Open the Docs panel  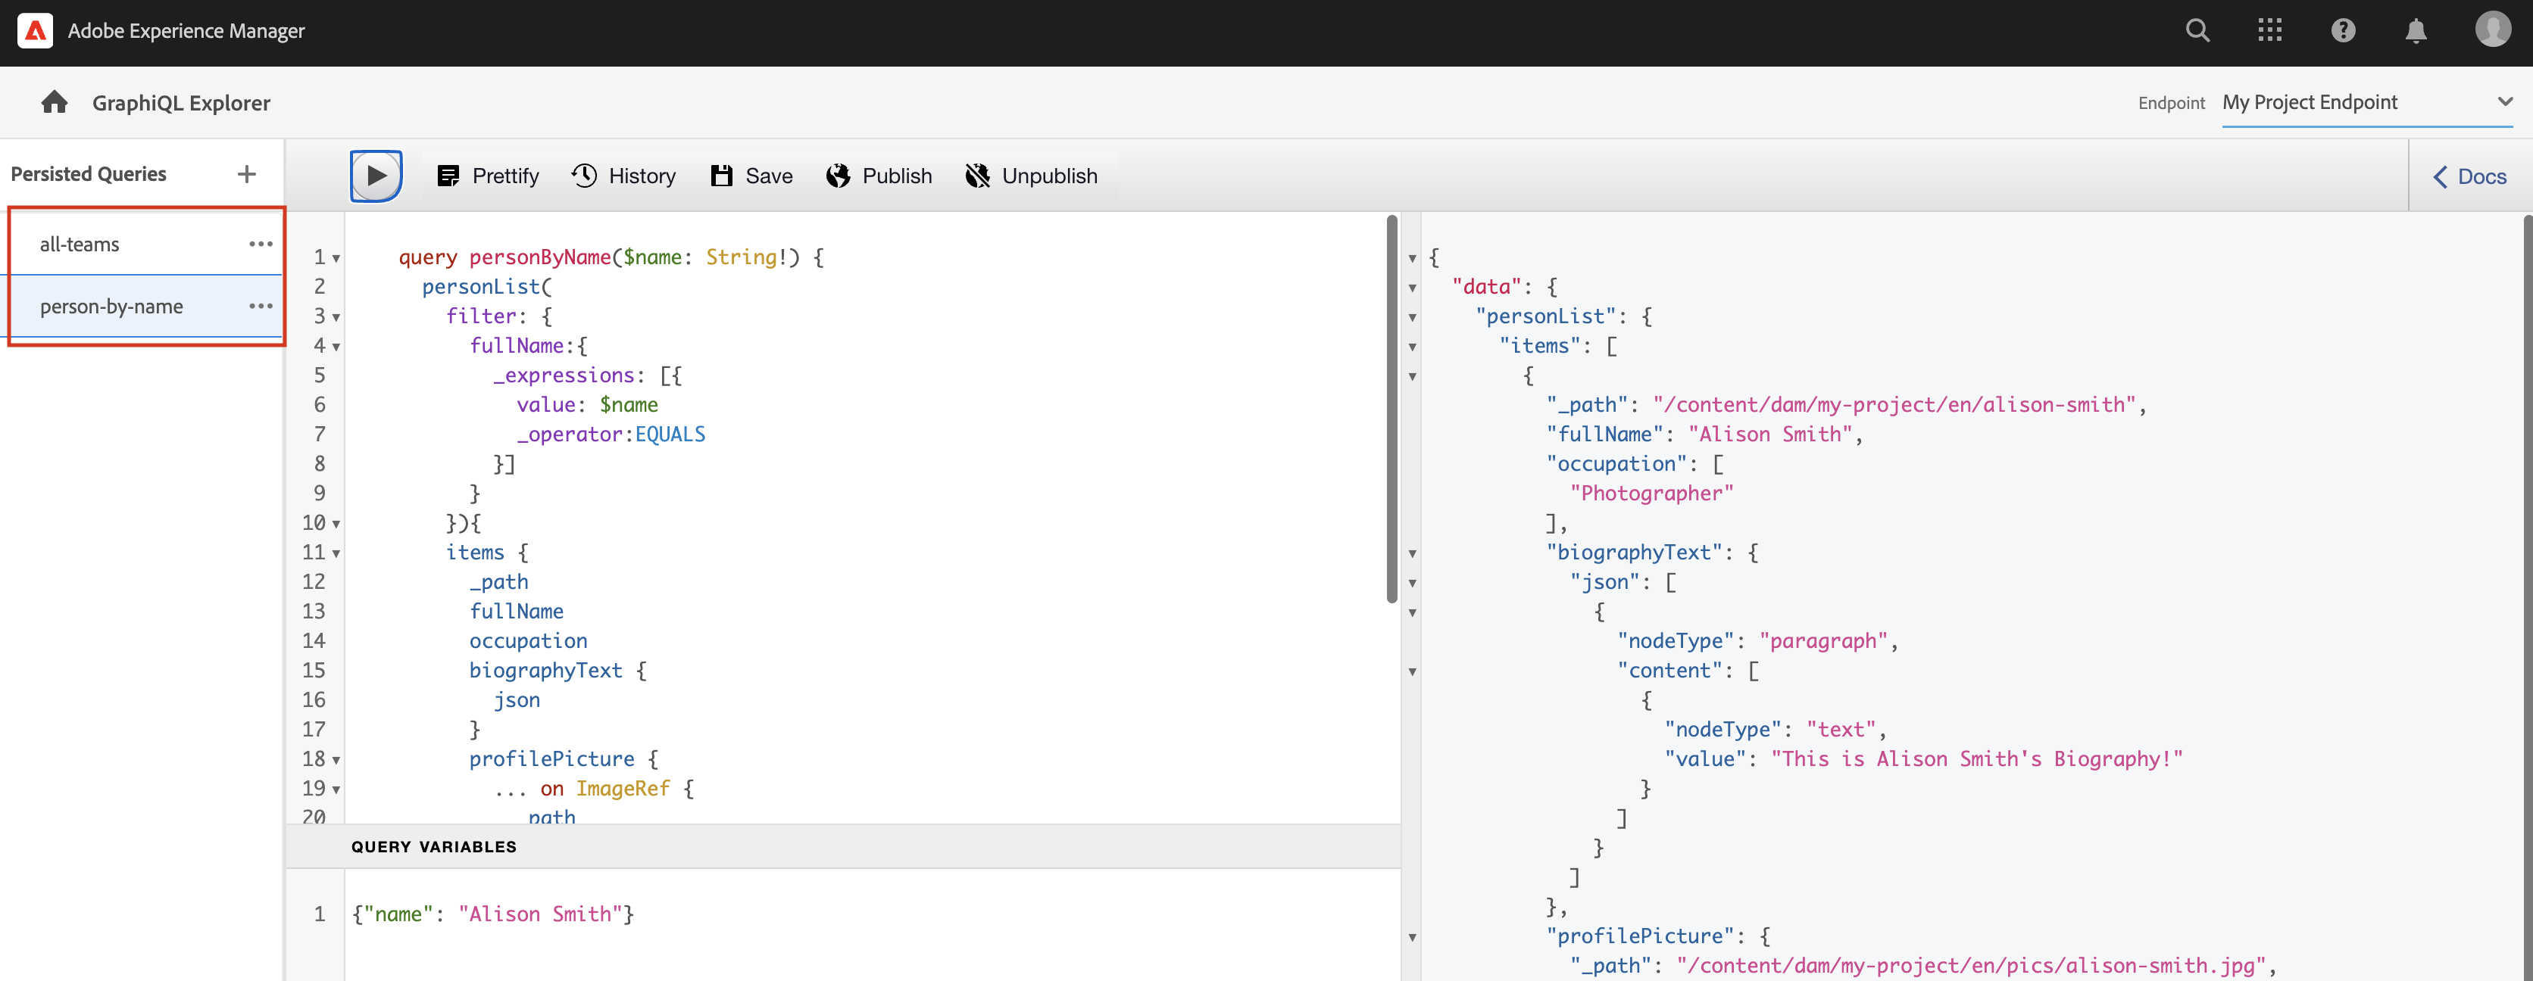2469,176
